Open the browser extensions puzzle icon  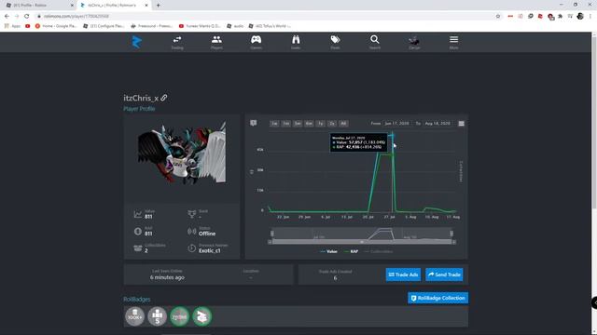[x=560, y=17]
